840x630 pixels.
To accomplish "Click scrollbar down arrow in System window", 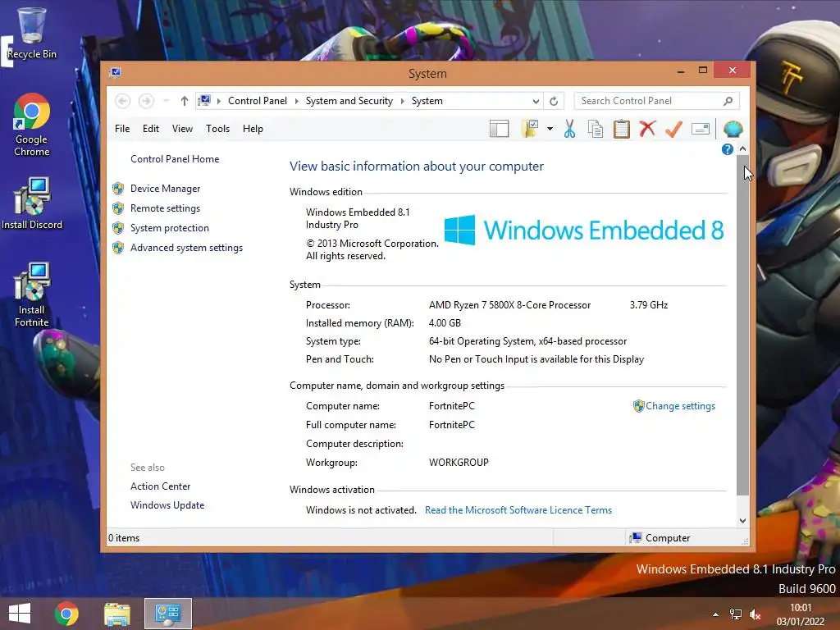I will pyautogui.click(x=742, y=521).
